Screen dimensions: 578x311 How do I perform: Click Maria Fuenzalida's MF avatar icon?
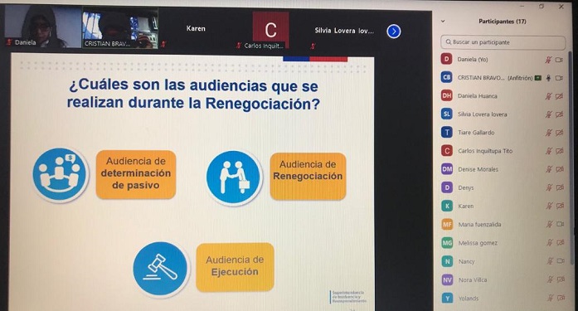(x=447, y=225)
